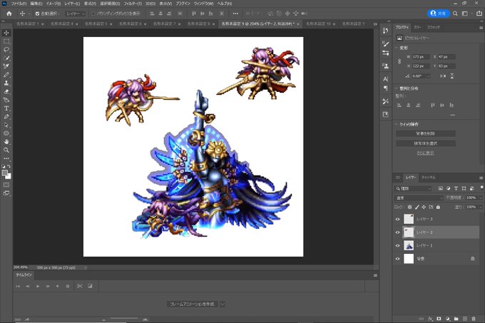Collapse the 変形 section in Properties
Viewport: 485px width, 323px height.
[x=397, y=48]
